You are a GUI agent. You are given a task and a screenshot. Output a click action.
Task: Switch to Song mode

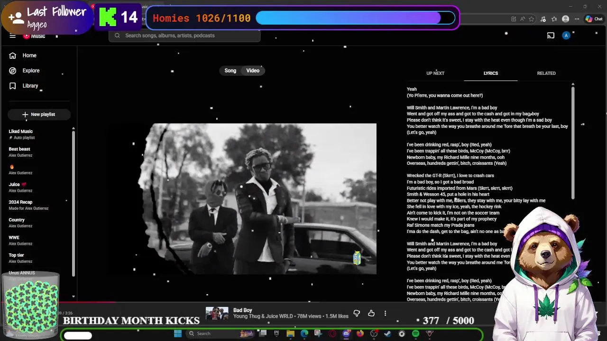[230, 71]
